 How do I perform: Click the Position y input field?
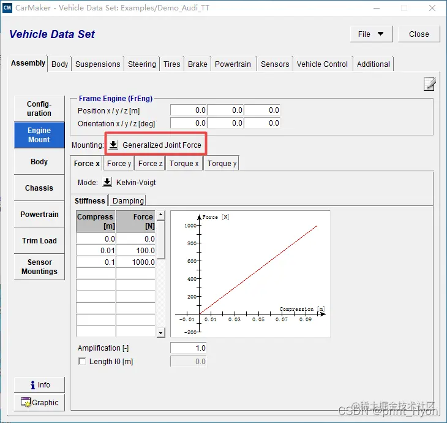[x=225, y=110]
